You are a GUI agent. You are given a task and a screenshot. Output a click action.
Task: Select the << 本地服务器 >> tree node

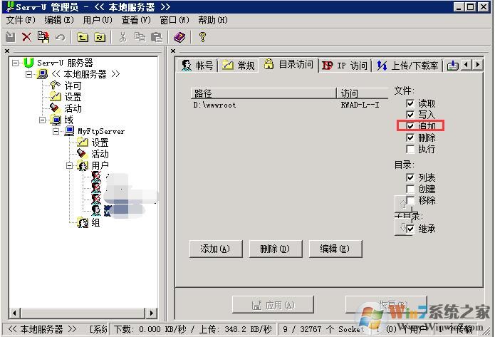85,74
